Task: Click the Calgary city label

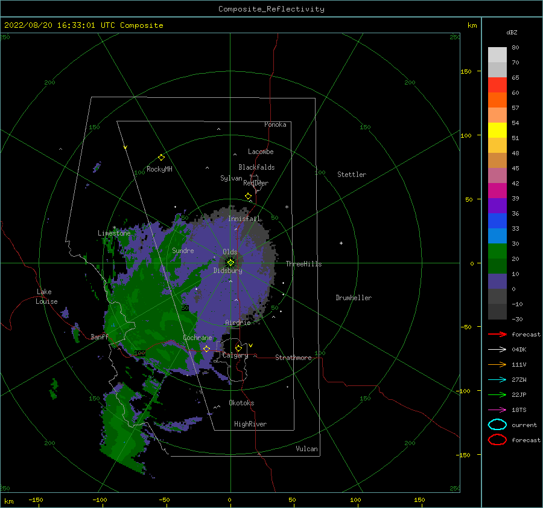Action: (235, 355)
